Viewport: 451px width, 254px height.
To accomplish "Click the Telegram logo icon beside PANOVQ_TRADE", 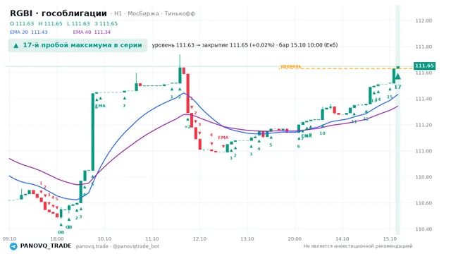I will coord(13,246).
